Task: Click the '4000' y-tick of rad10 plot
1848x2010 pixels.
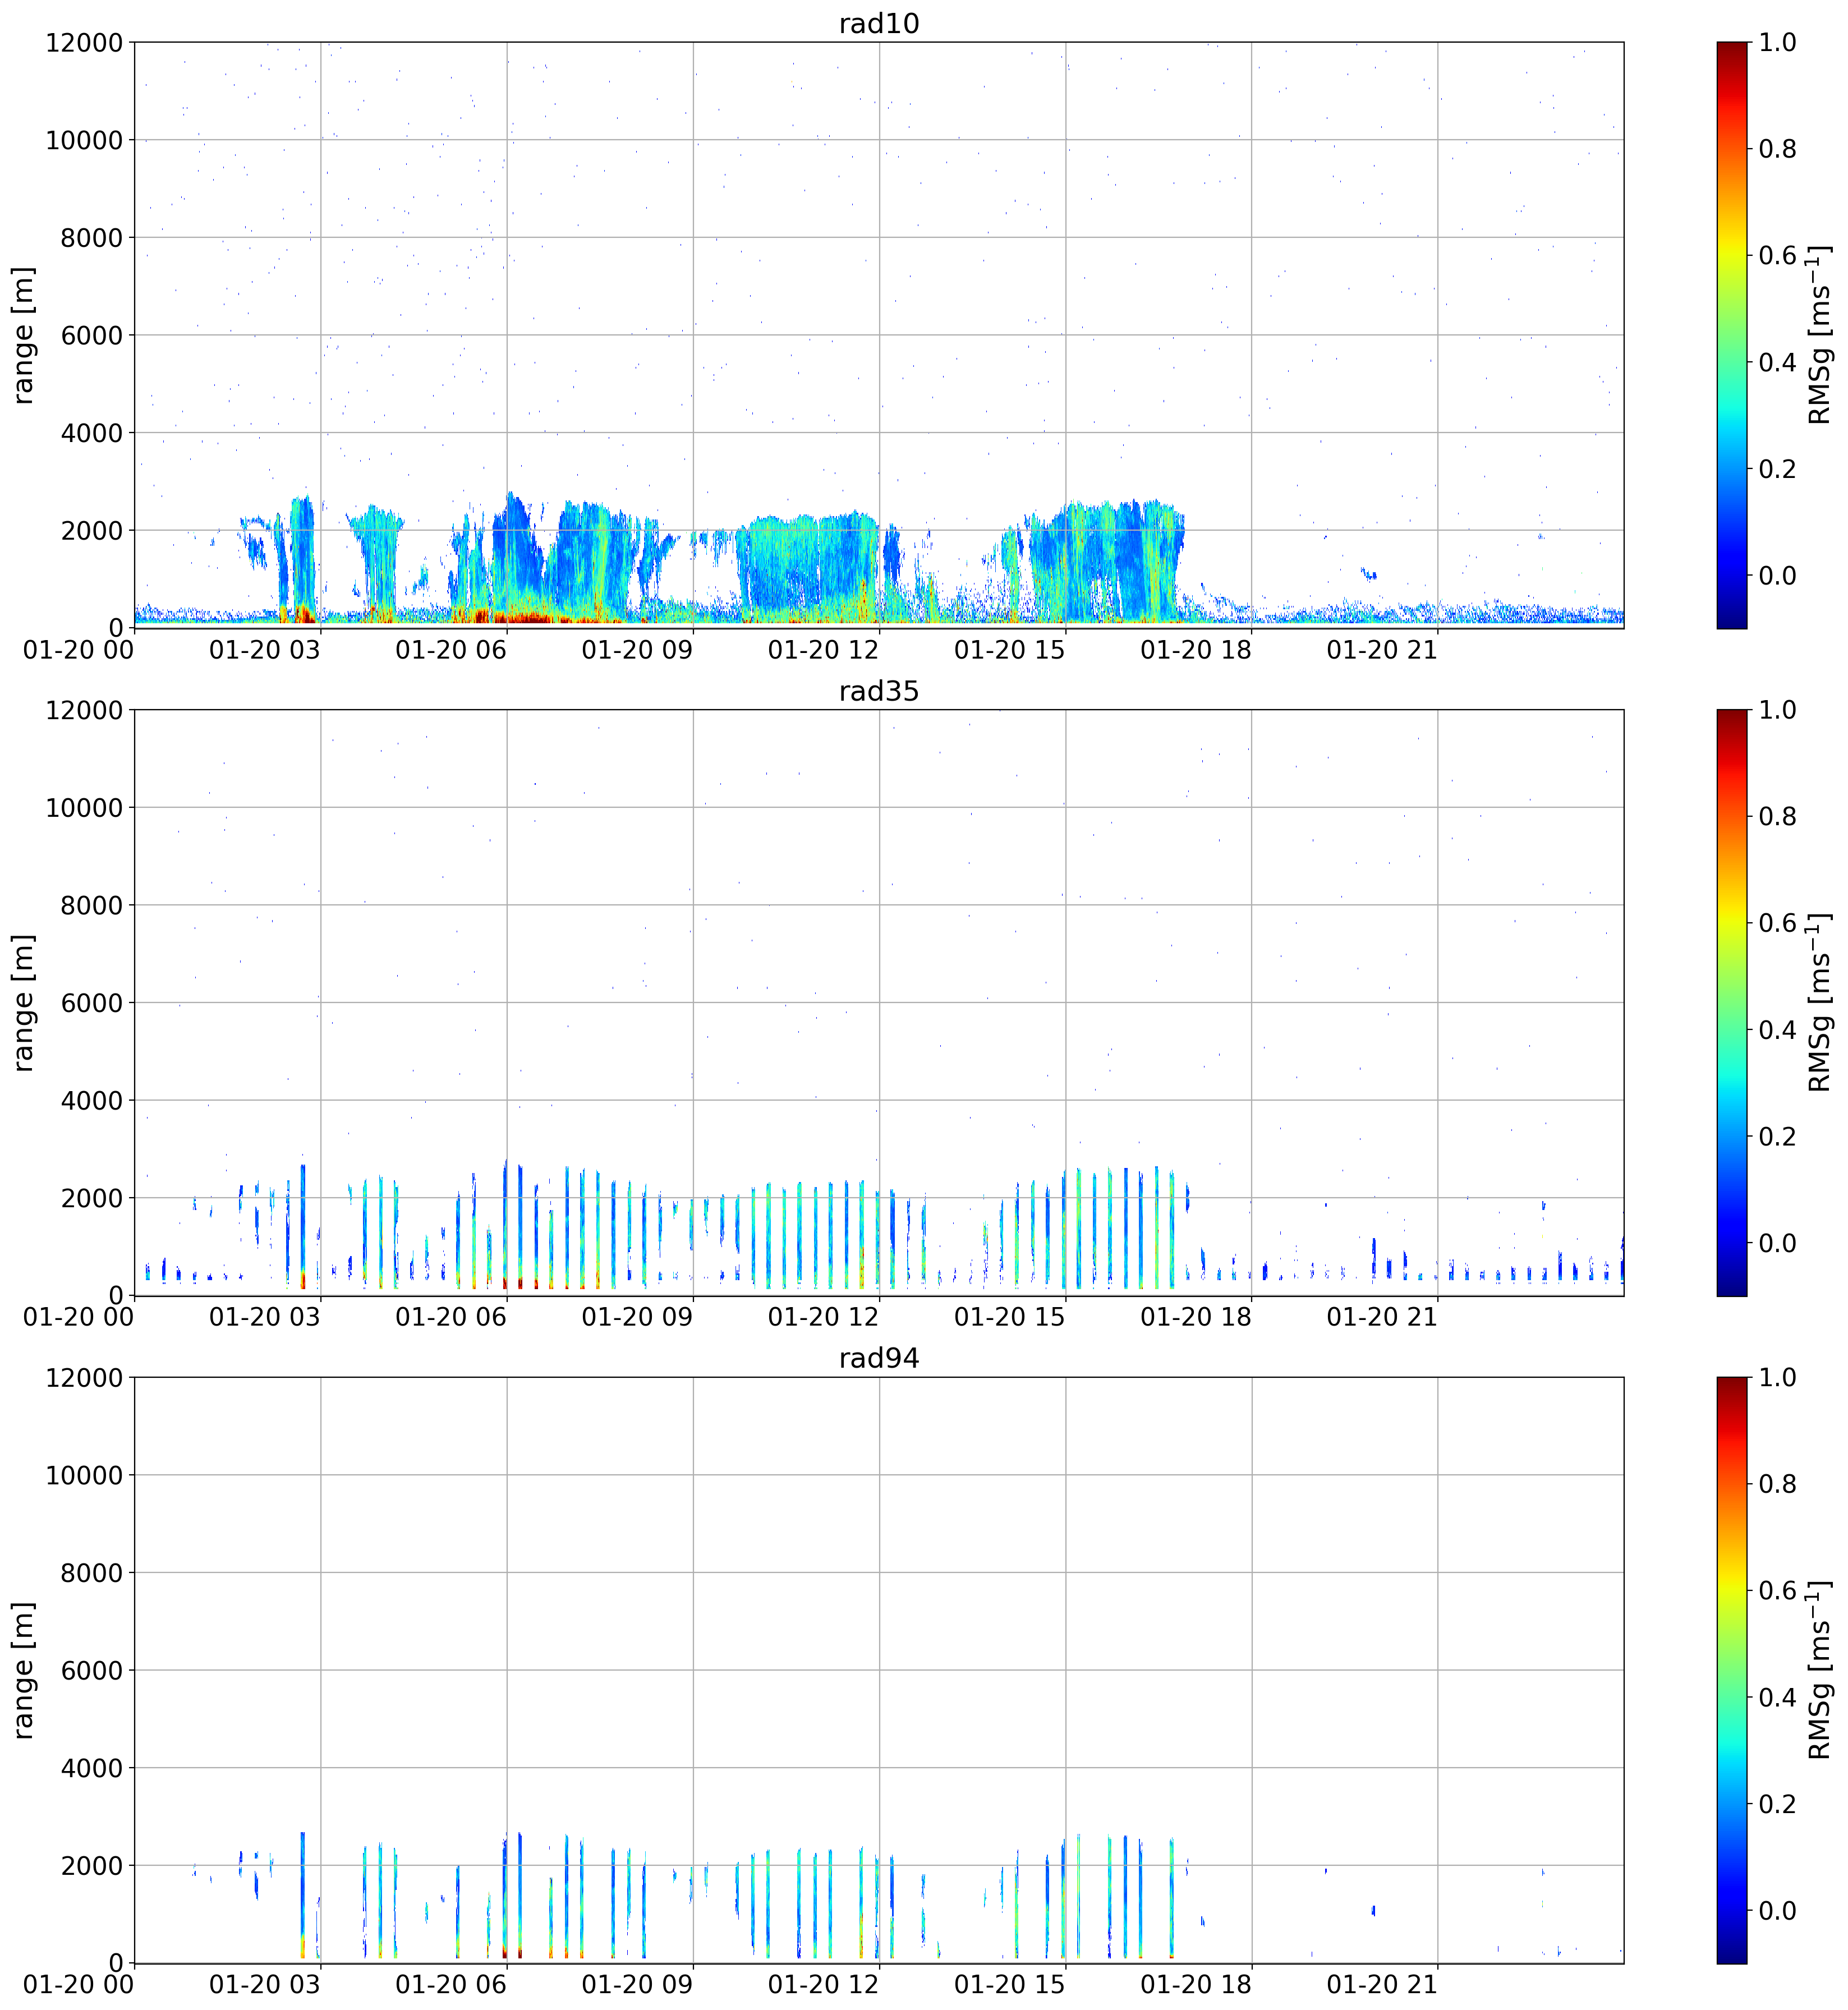Action: click(x=92, y=433)
